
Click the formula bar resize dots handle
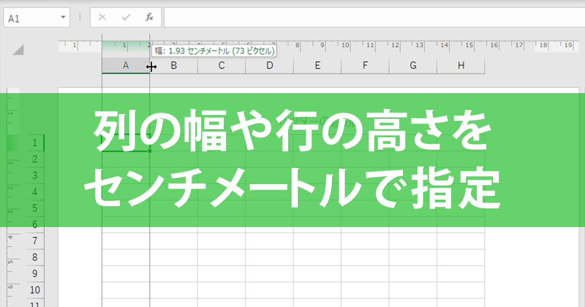point(80,18)
